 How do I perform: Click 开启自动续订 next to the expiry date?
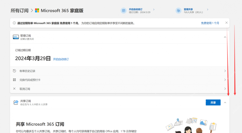click(61, 59)
